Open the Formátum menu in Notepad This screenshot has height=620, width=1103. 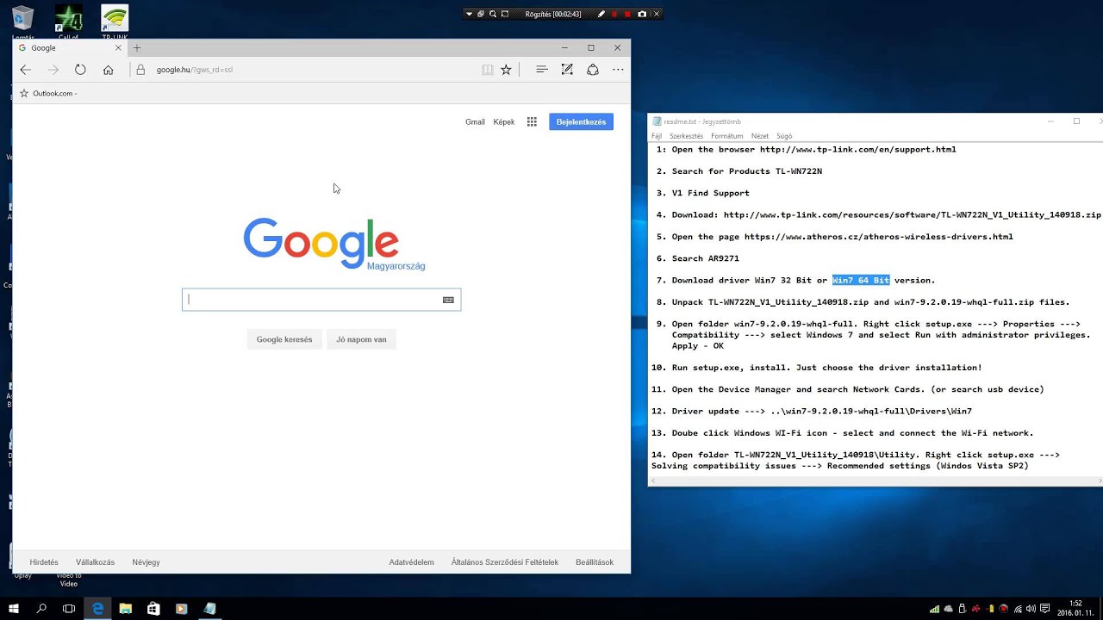click(x=727, y=136)
